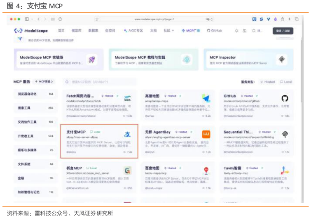Select the 浏览器自动化 category

click(36, 94)
